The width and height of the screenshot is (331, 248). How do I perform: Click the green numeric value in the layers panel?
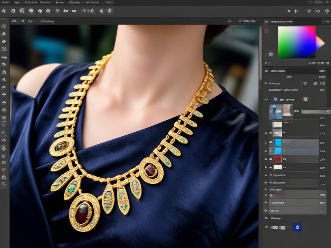click(x=322, y=84)
